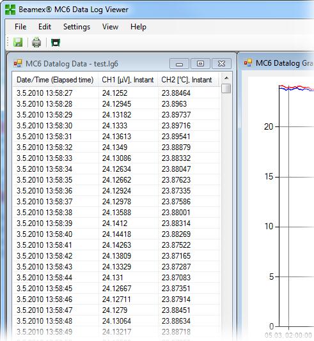Click CH1 value 24.13182
314x341 pixels.
117,115
